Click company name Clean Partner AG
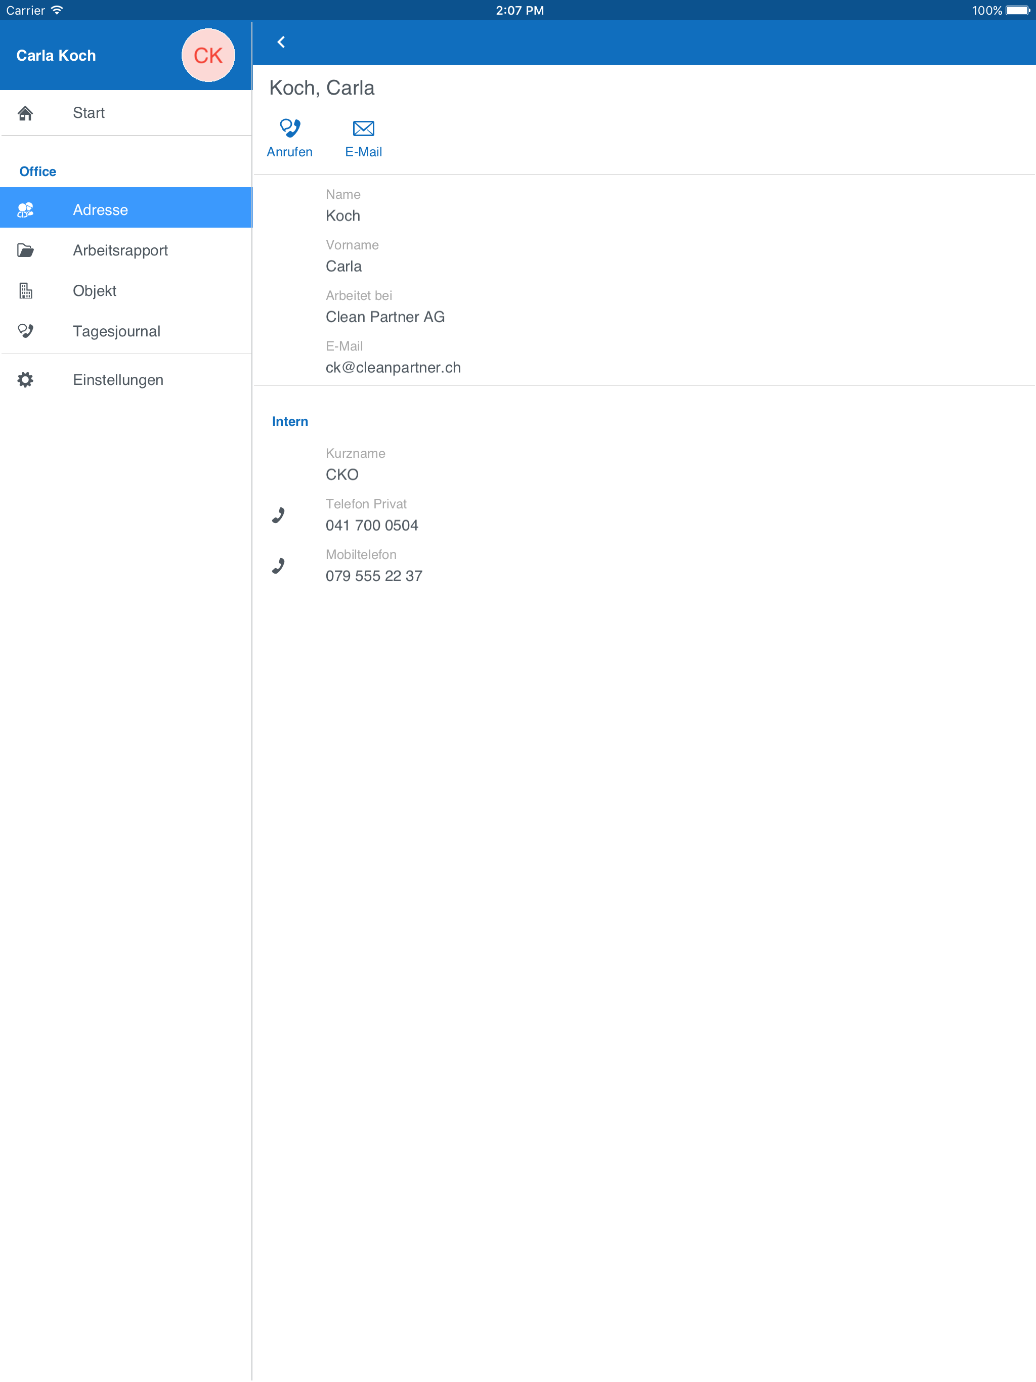 (385, 317)
